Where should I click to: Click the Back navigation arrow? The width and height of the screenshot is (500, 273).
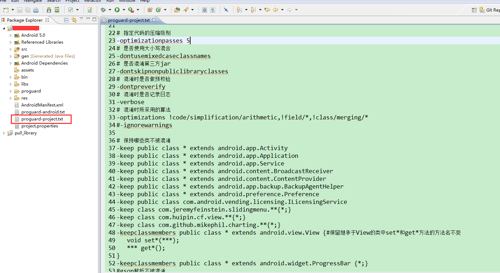[x=276, y=10]
